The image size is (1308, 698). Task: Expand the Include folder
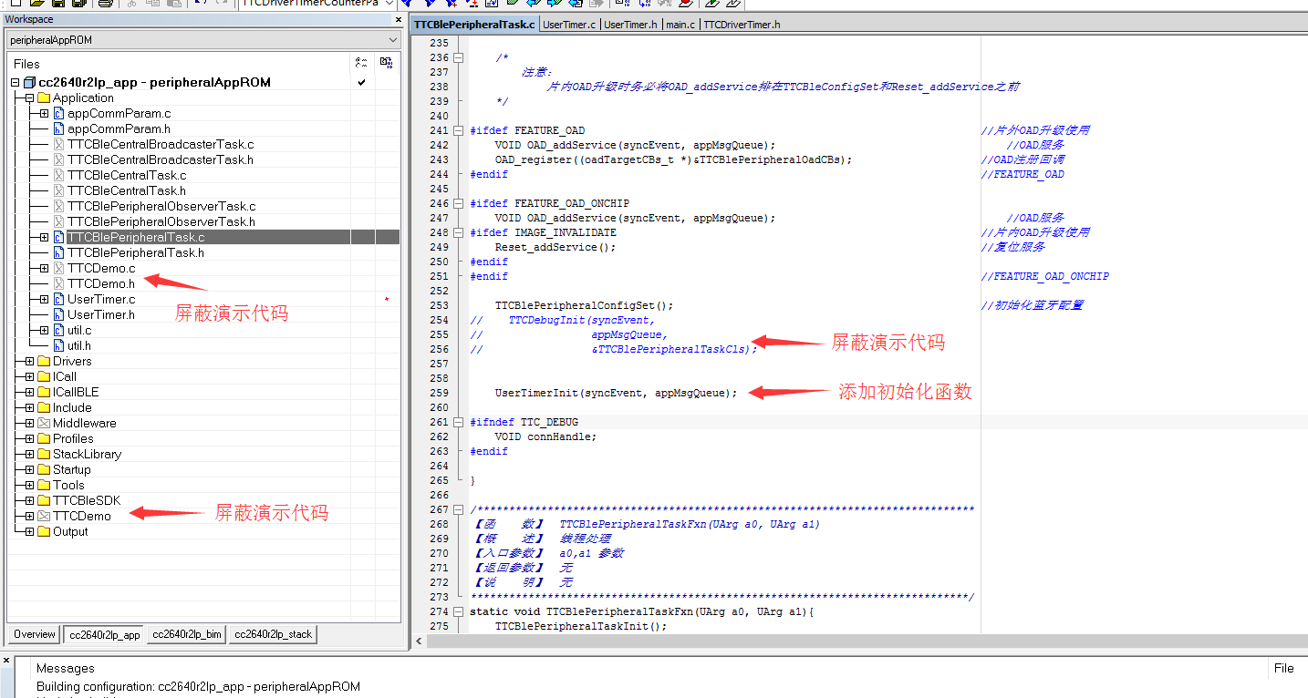point(29,407)
